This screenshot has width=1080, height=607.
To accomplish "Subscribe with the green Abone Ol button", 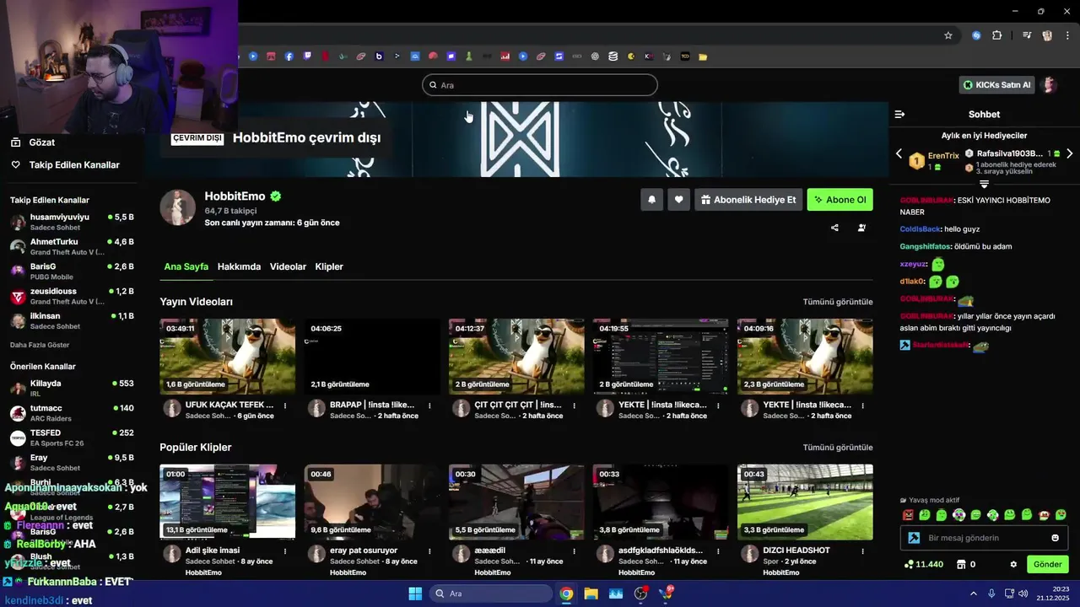I will pyautogui.click(x=840, y=200).
